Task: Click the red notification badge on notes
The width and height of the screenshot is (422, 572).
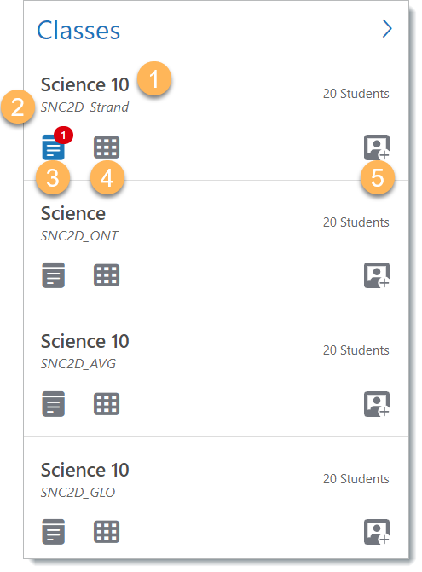Action: [63, 136]
